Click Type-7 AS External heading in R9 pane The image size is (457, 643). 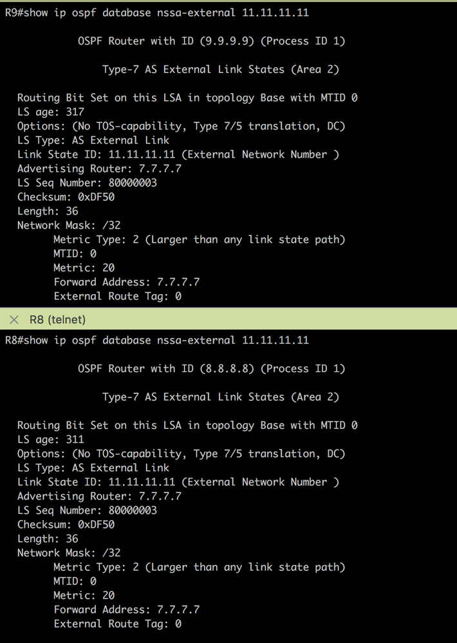pyautogui.click(x=221, y=70)
